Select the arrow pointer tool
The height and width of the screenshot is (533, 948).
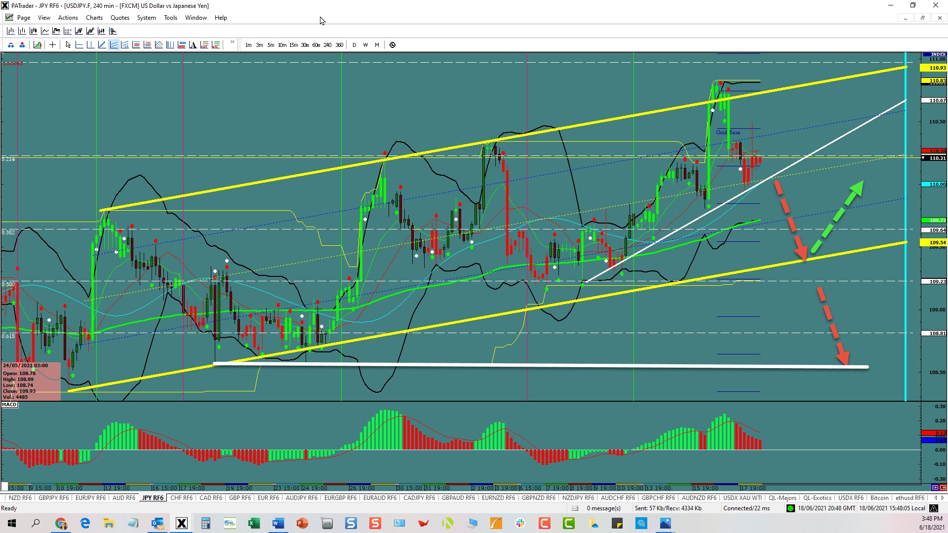tap(68, 45)
